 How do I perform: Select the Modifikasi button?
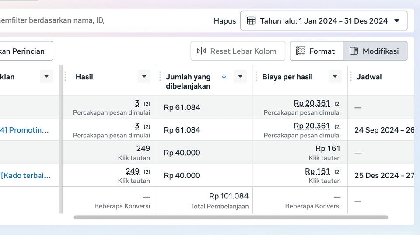click(x=375, y=51)
